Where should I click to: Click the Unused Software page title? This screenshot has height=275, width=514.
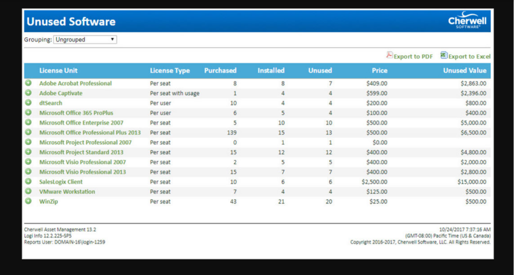[71, 21]
